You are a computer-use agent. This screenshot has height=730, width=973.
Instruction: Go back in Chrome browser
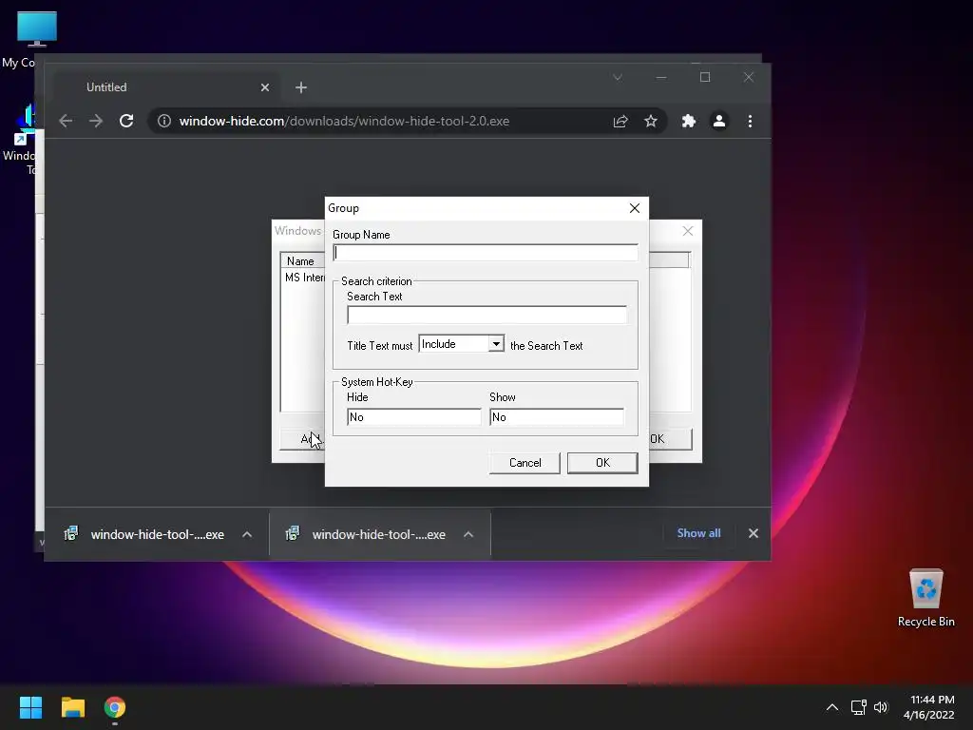click(66, 121)
